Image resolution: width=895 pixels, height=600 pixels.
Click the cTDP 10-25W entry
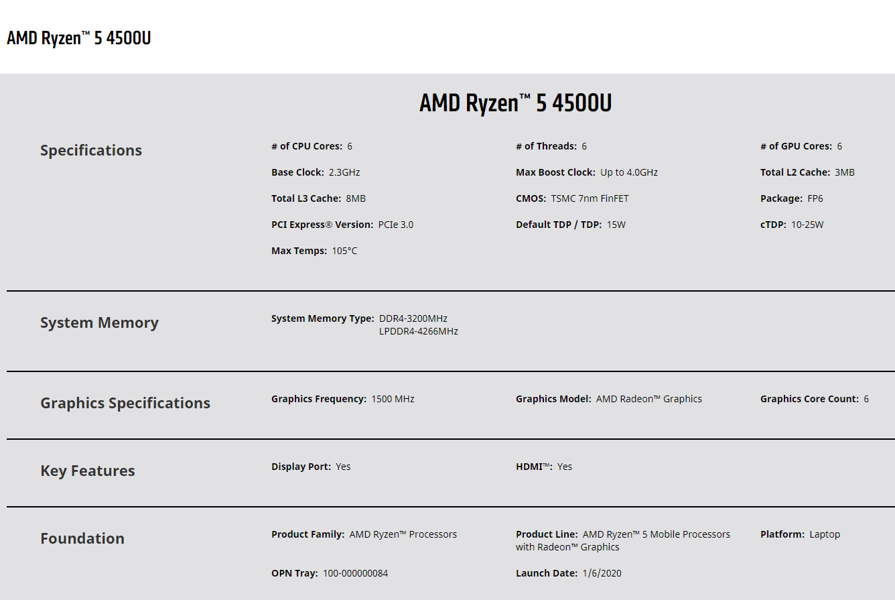point(792,225)
